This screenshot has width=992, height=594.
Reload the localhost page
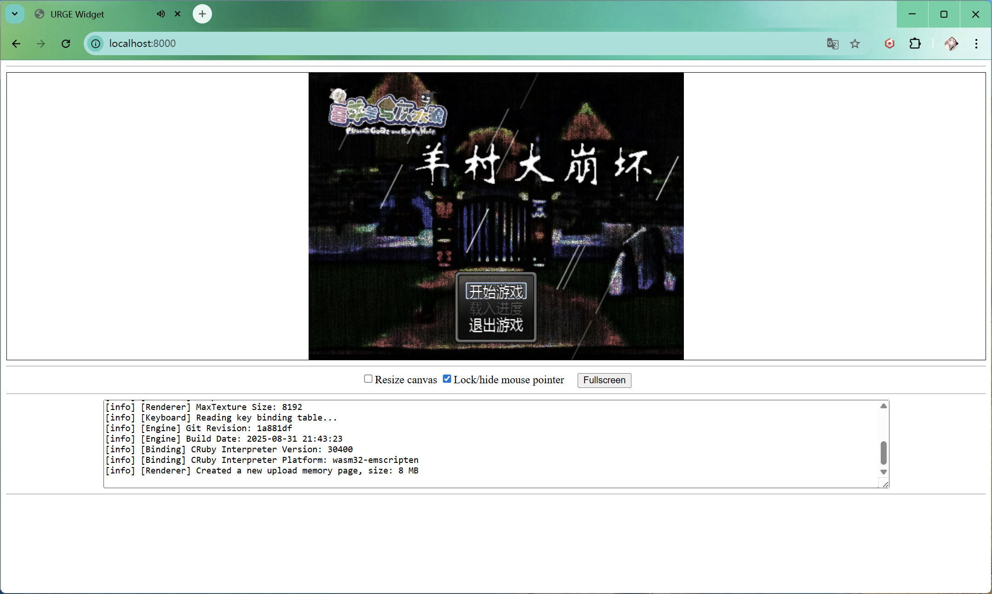pos(66,44)
